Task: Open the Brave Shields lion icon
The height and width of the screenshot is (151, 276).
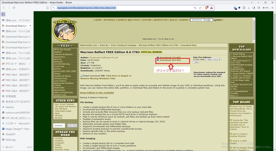Action: tap(206, 8)
